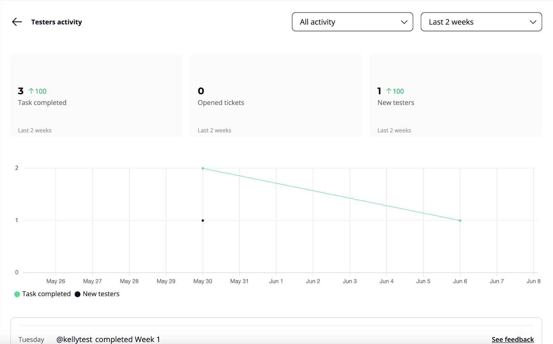Click the chevron in All activity selector

tap(404, 22)
